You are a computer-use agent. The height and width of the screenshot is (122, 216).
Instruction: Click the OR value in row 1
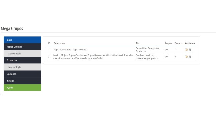click(166, 50)
